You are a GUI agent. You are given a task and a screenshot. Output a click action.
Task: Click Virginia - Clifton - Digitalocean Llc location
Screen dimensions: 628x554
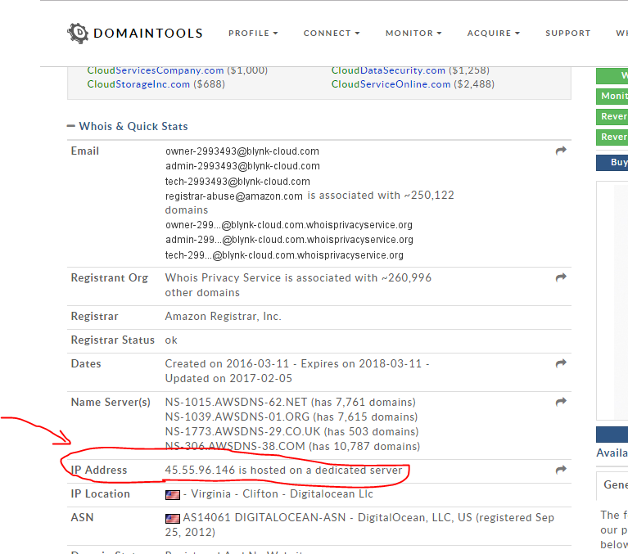point(282,494)
